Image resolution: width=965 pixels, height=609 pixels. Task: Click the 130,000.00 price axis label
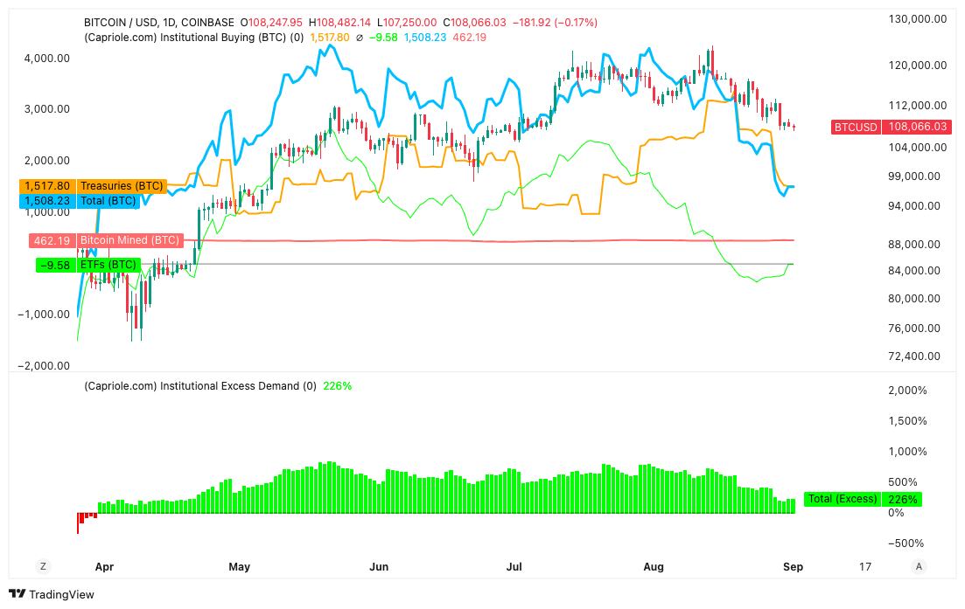916,18
